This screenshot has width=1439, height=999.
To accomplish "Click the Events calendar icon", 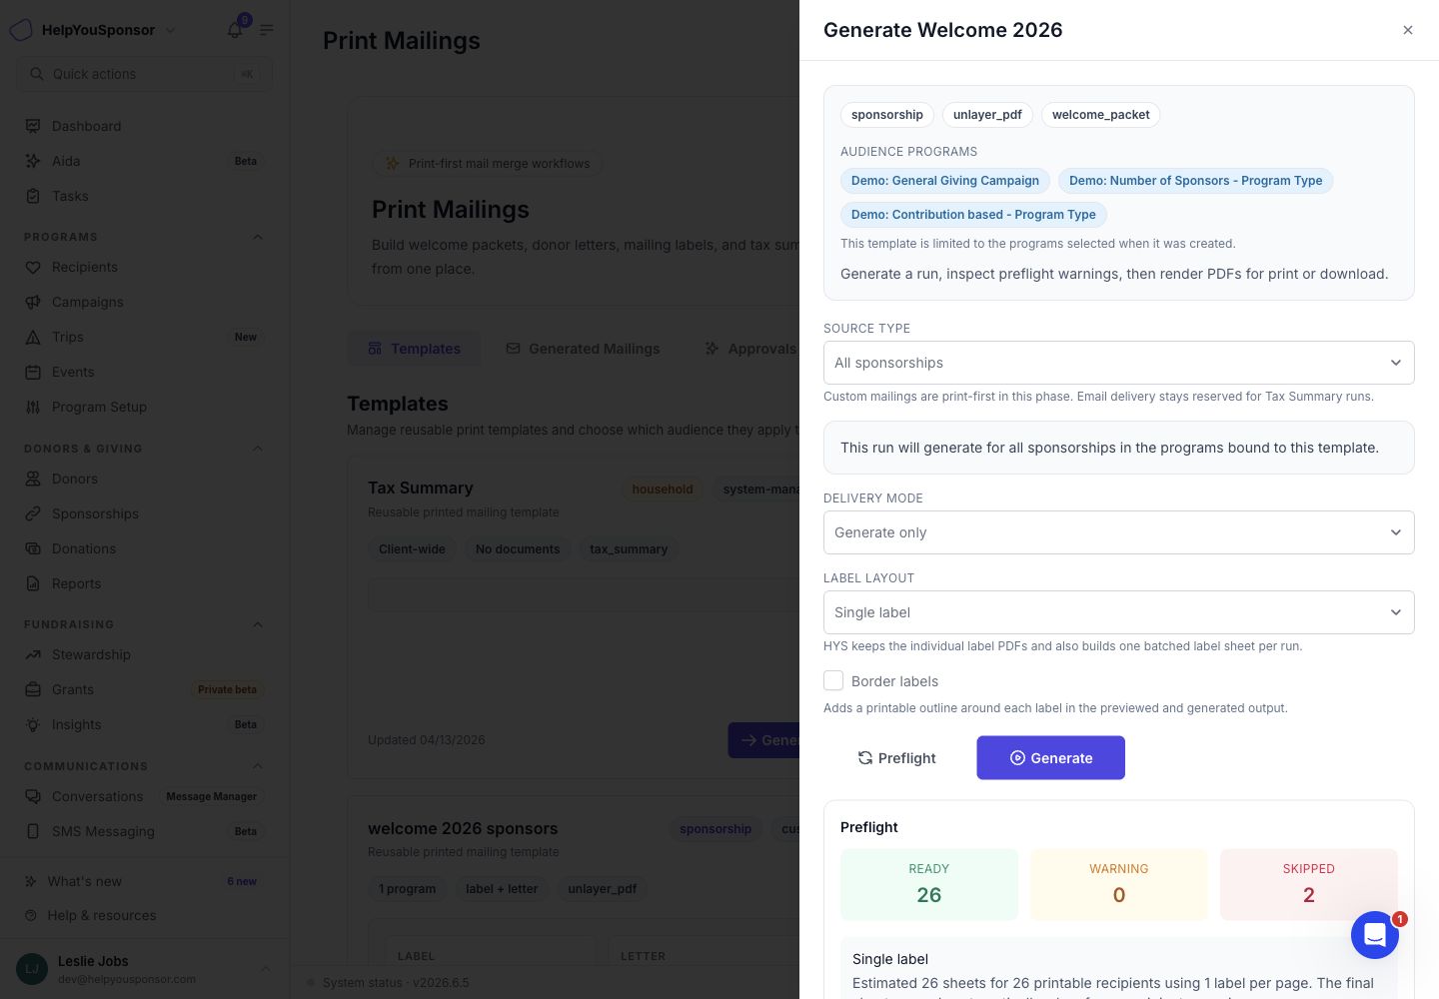I will pos(33,372).
